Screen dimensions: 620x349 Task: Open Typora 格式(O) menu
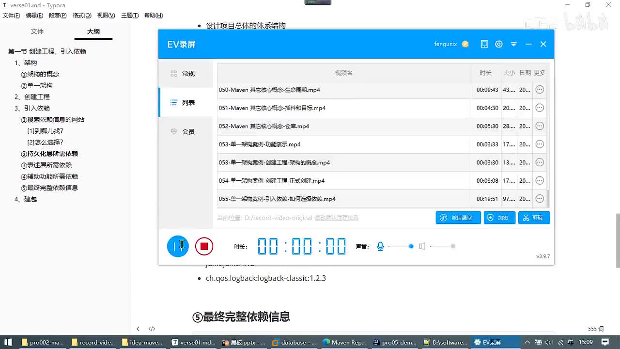coord(82,16)
